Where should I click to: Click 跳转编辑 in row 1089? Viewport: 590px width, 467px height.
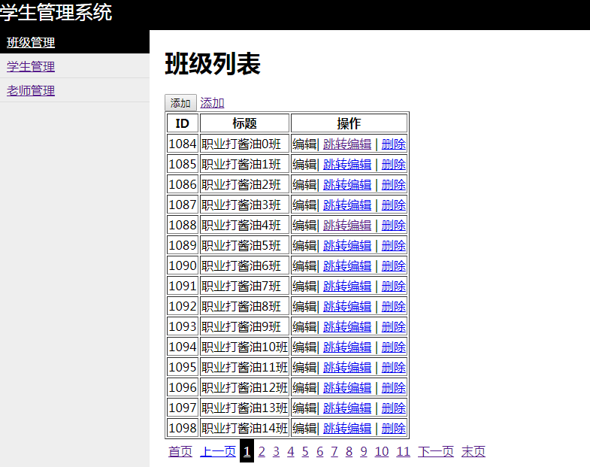coord(347,246)
